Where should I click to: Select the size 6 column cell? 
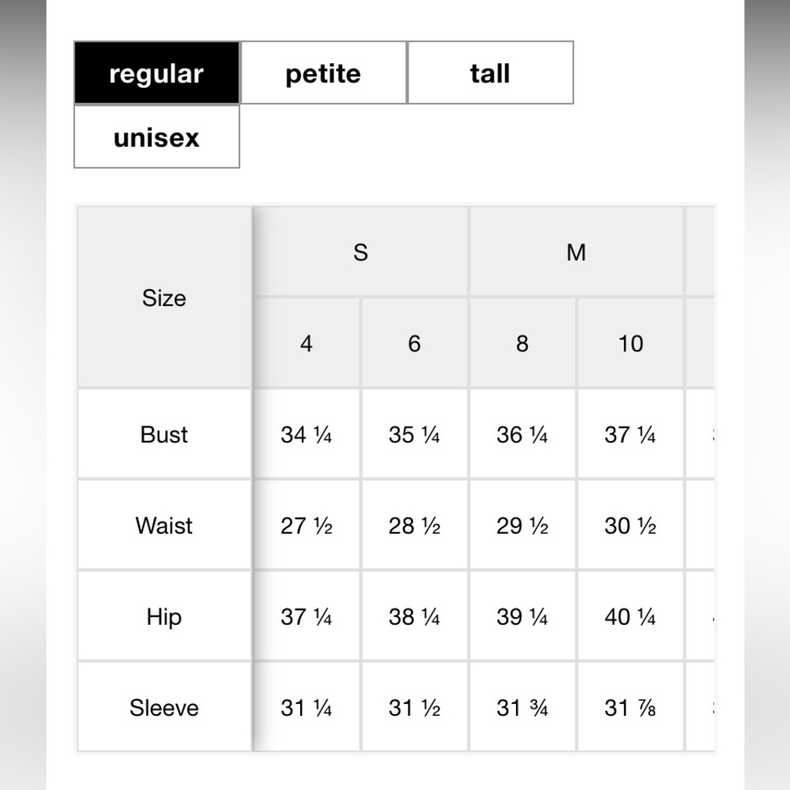(x=414, y=344)
